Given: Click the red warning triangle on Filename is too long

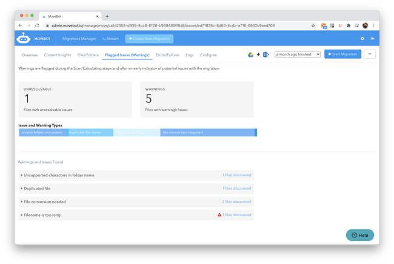Looking at the screenshot, I should tap(219, 215).
